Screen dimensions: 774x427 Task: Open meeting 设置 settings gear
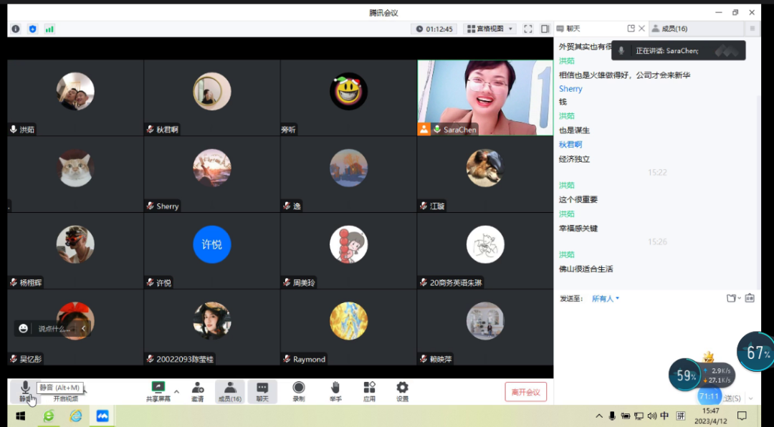pyautogui.click(x=402, y=390)
